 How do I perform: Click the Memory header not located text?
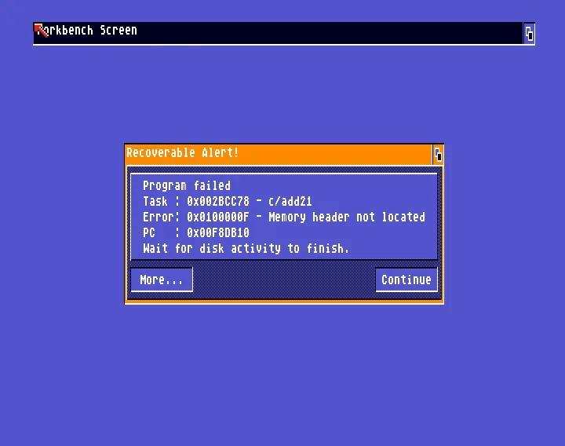pos(347,217)
